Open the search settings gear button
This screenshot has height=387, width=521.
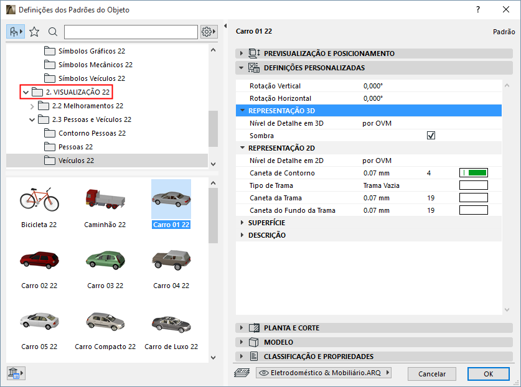click(208, 32)
